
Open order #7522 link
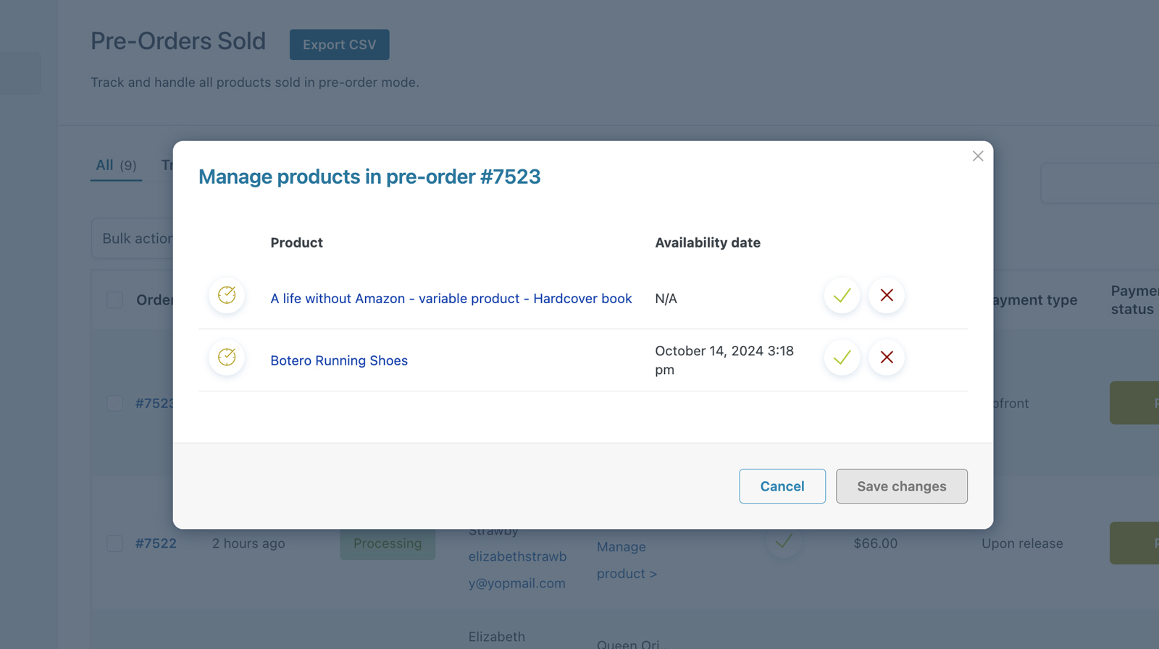click(x=156, y=543)
